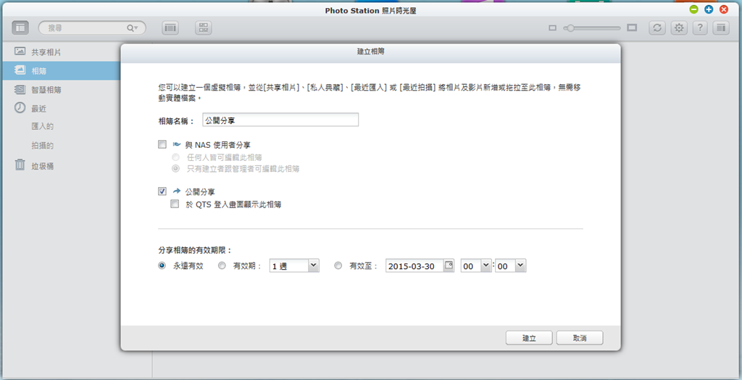The image size is (742, 380).
Task: Select 有效期 radio button
Action: [222, 266]
